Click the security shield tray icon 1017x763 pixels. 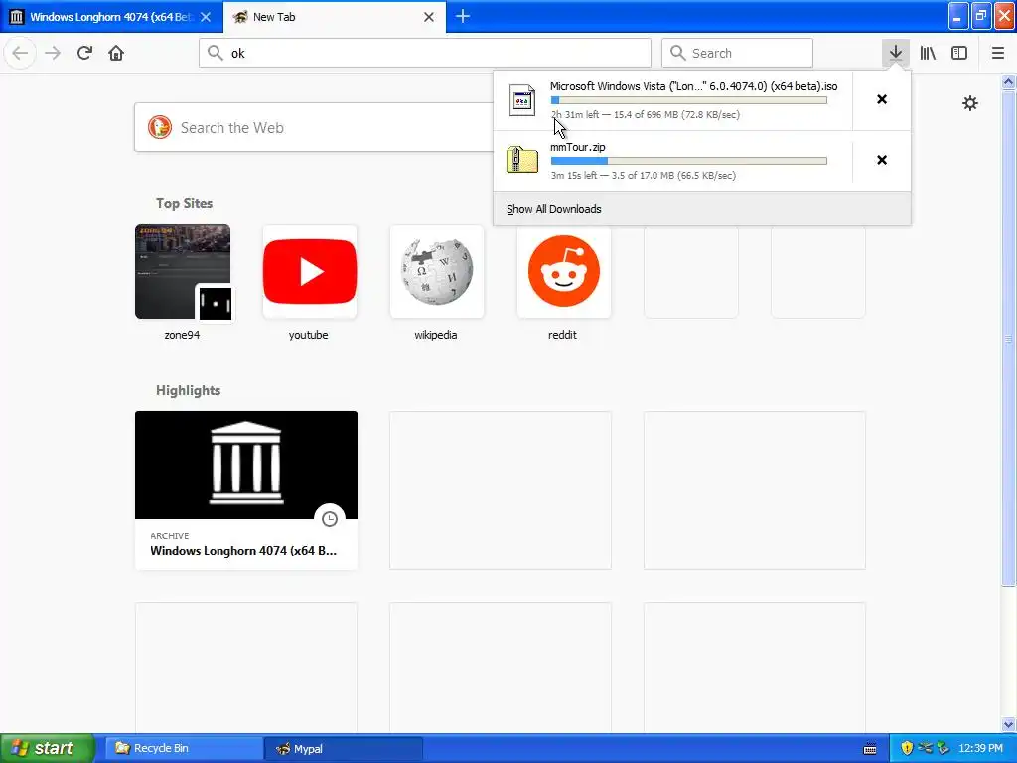click(x=907, y=748)
